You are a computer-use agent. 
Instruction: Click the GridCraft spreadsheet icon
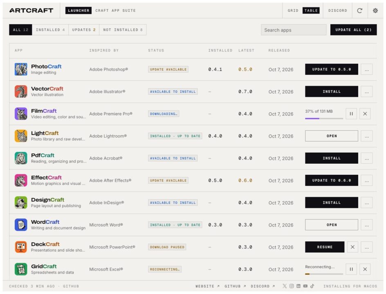[x=21, y=269]
